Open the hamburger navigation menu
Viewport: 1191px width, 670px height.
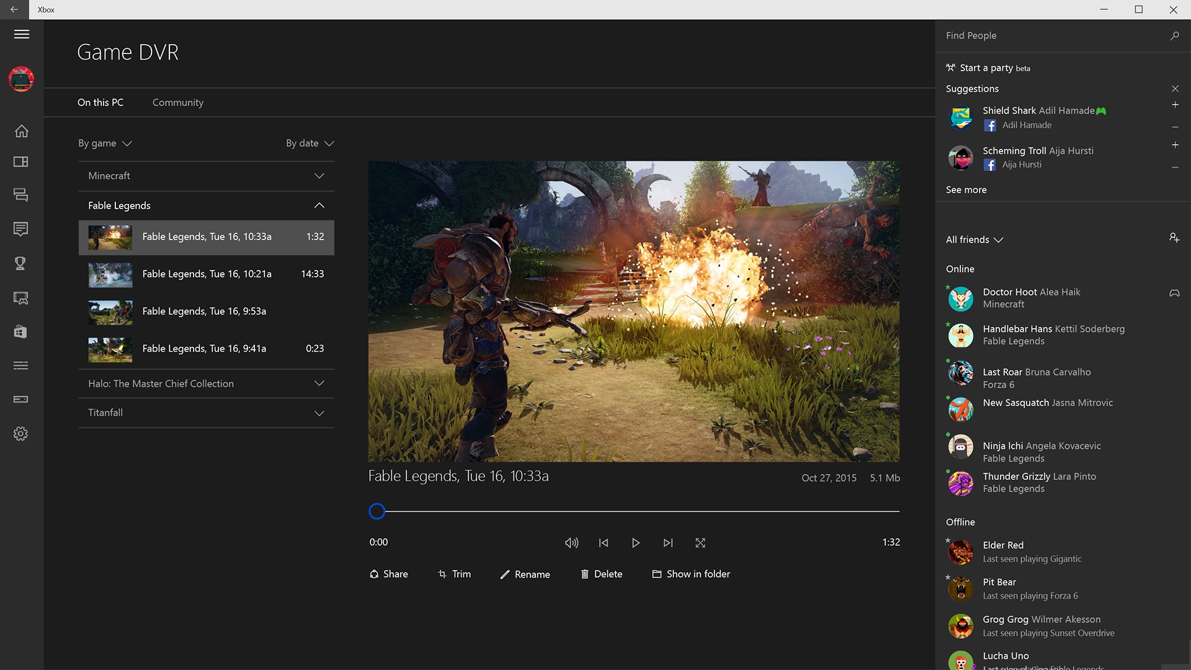22,34
